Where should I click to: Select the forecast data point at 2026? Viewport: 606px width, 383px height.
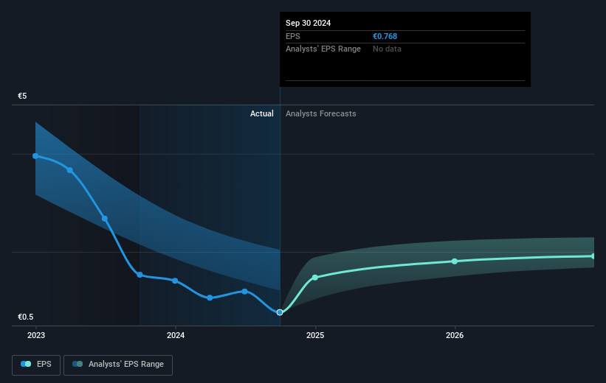(x=455, y=261)
